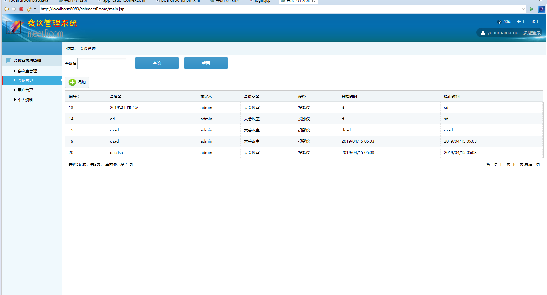This screenshot has height=295, width=547.
Task: Click the 会议室预约管理 list icon
Action: [9, 60]
